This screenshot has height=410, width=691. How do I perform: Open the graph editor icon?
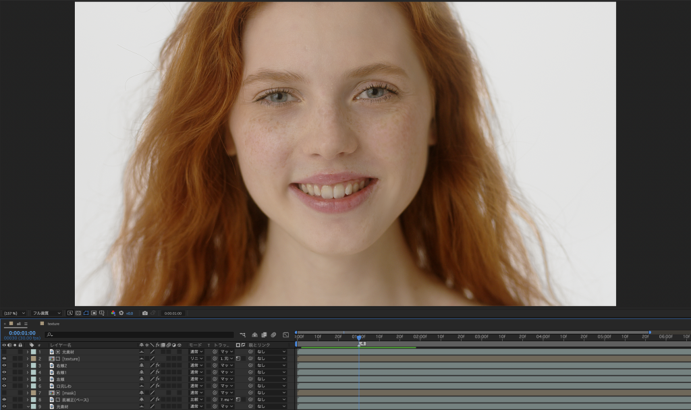point(286,334)
